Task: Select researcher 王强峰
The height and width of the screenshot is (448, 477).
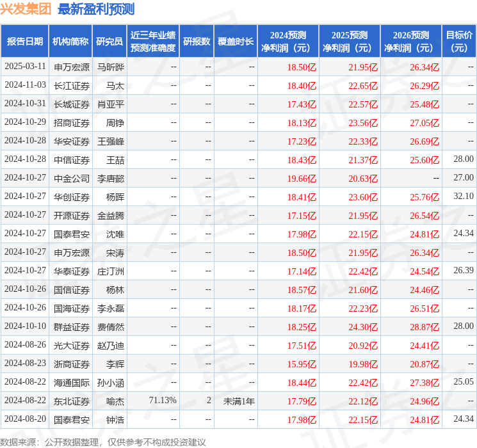Action: (111, 141)
